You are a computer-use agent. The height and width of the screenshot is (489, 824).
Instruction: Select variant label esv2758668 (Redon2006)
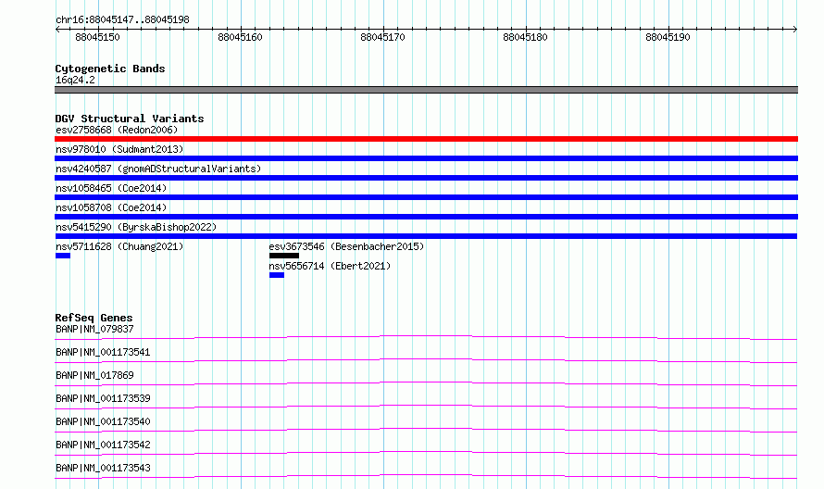117,130
